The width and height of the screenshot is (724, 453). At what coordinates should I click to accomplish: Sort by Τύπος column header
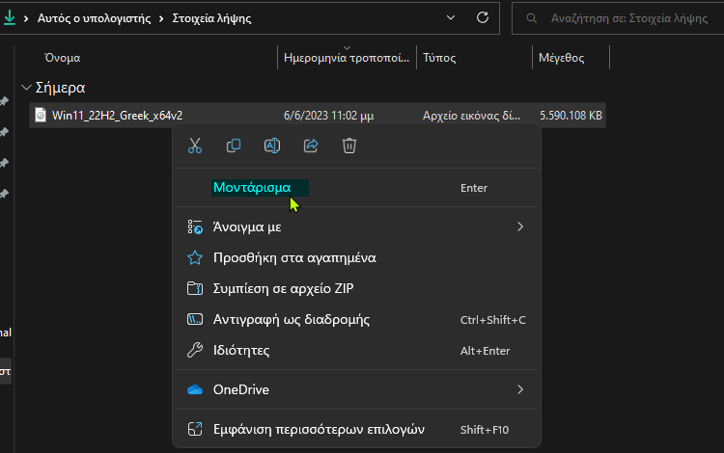[x=439, y=58]
